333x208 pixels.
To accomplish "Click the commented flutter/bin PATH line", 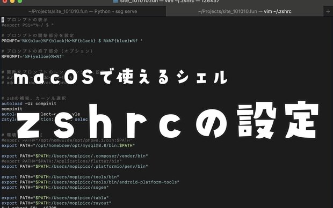I will tap(62, 161).
